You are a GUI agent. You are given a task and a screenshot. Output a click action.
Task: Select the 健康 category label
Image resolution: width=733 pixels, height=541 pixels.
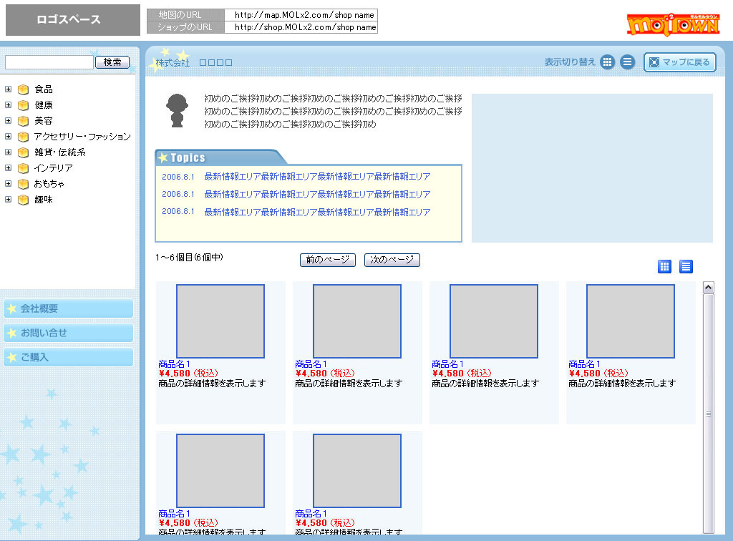coord(44,105)
